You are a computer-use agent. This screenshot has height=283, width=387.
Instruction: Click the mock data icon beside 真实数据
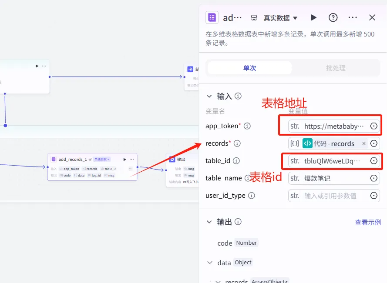[x=254, y=18]
